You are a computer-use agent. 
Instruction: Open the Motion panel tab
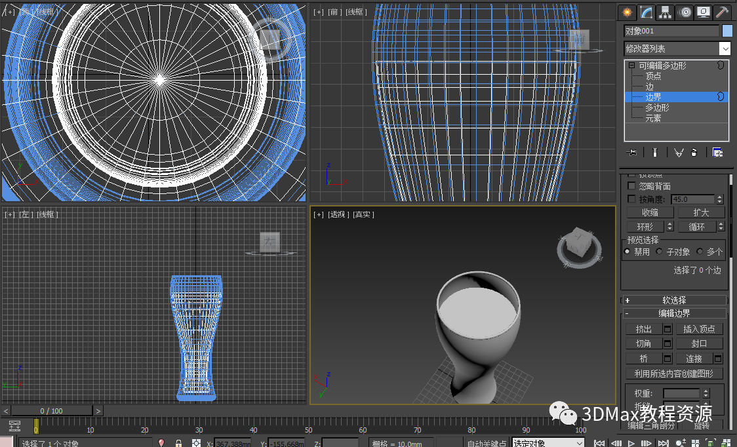685,12
